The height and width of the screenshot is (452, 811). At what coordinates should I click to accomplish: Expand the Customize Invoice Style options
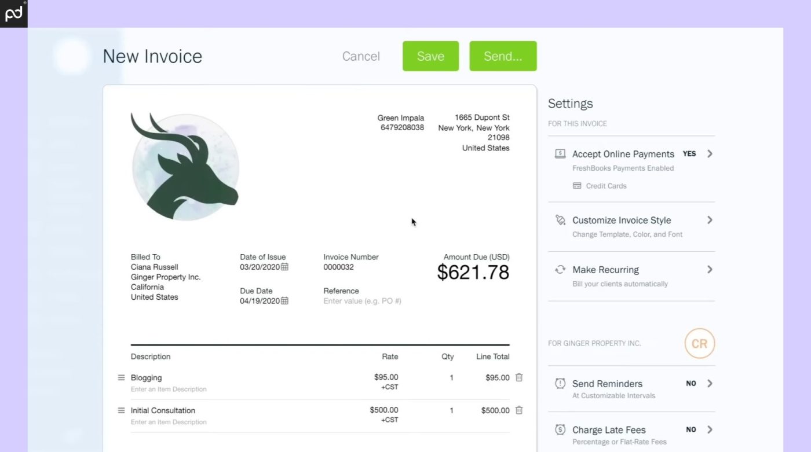[x=709, y=220]
